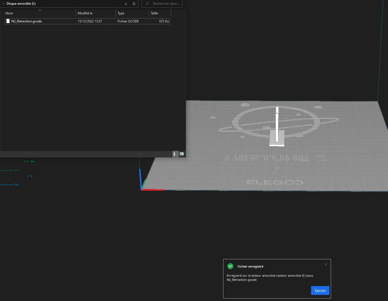Viewport: 388px width, 301px height.
Task: Sort files by the Nom column
Action: coord(40,13)
